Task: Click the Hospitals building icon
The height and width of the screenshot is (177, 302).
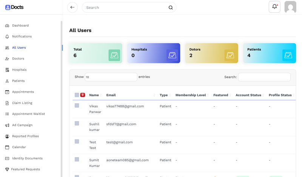Action: click(x=7, y=70)
